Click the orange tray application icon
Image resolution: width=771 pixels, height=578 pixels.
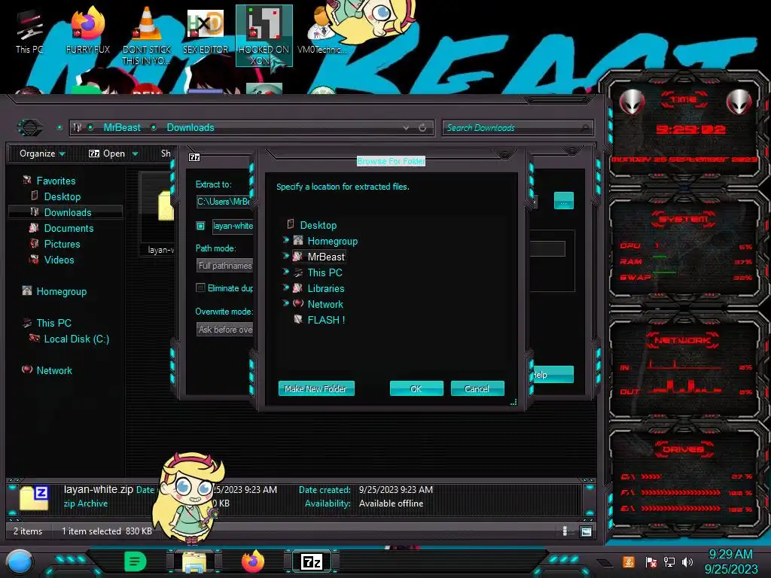tap(629, 561)
